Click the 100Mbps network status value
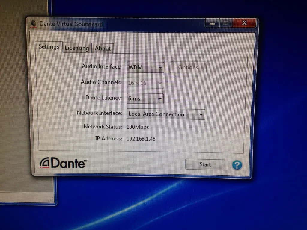This screenshot has height=230, width=307. tap(137, 127)
